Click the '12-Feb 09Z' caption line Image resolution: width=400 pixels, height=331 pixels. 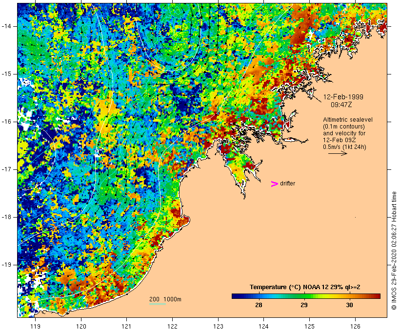340,140
